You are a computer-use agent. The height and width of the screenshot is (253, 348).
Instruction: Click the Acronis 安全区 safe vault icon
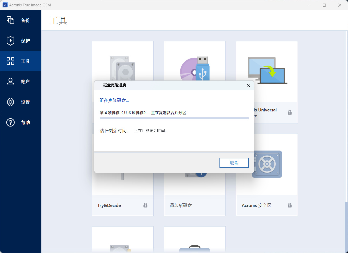pyautogui.click(x=268, y=164)
